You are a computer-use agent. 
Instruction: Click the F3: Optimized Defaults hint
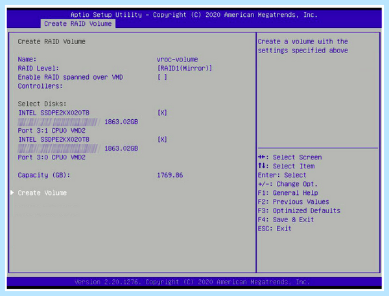[299, 211]
